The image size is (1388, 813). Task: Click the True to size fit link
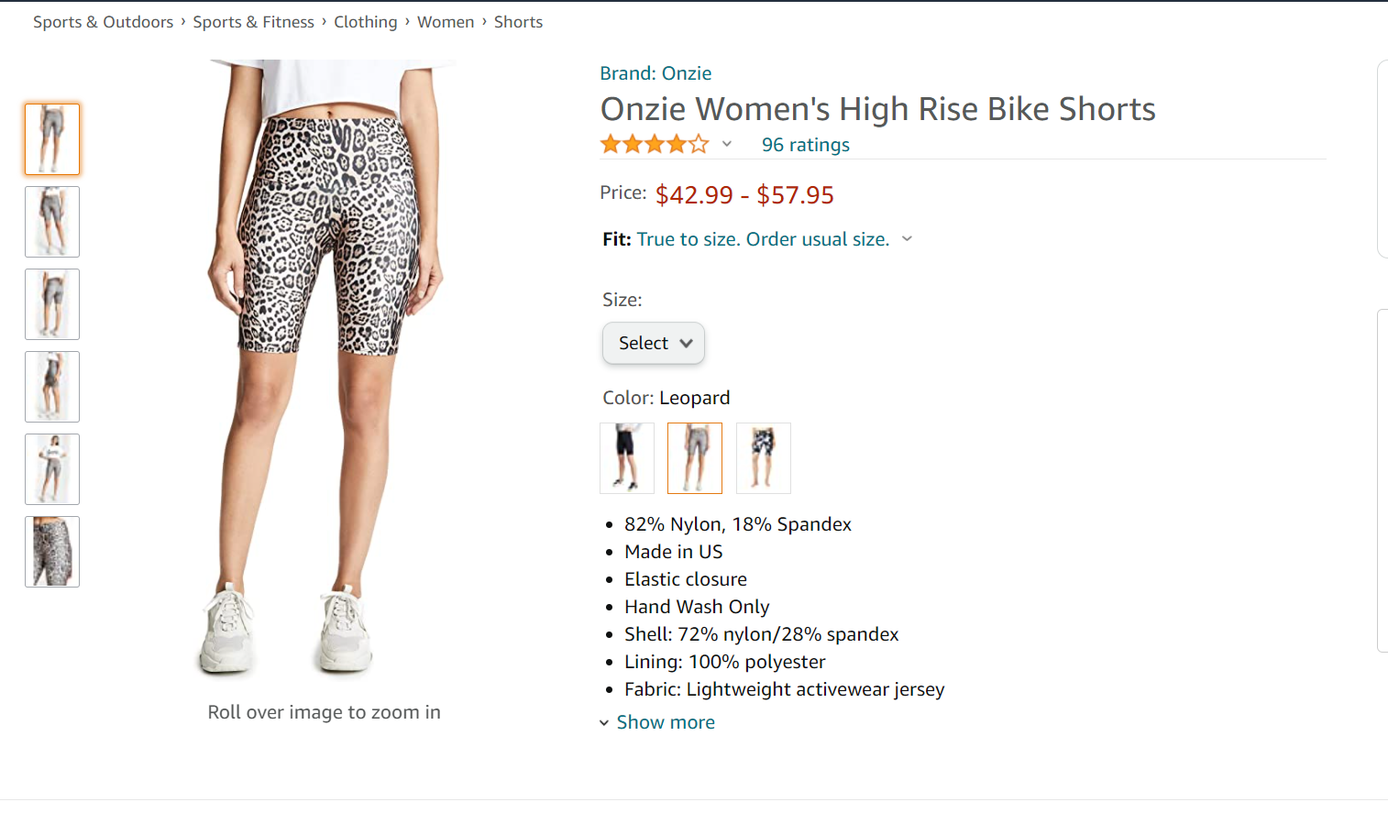coord(763,239)
